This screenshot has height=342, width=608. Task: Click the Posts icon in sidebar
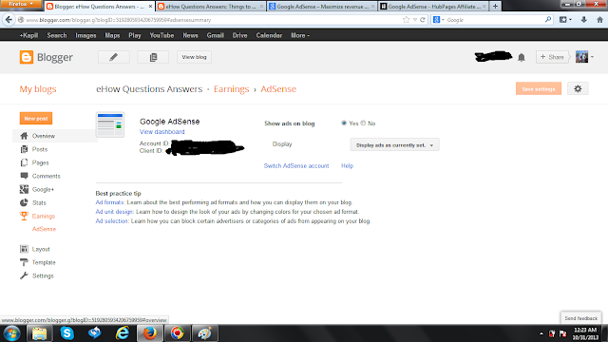(x=24, y=149)
